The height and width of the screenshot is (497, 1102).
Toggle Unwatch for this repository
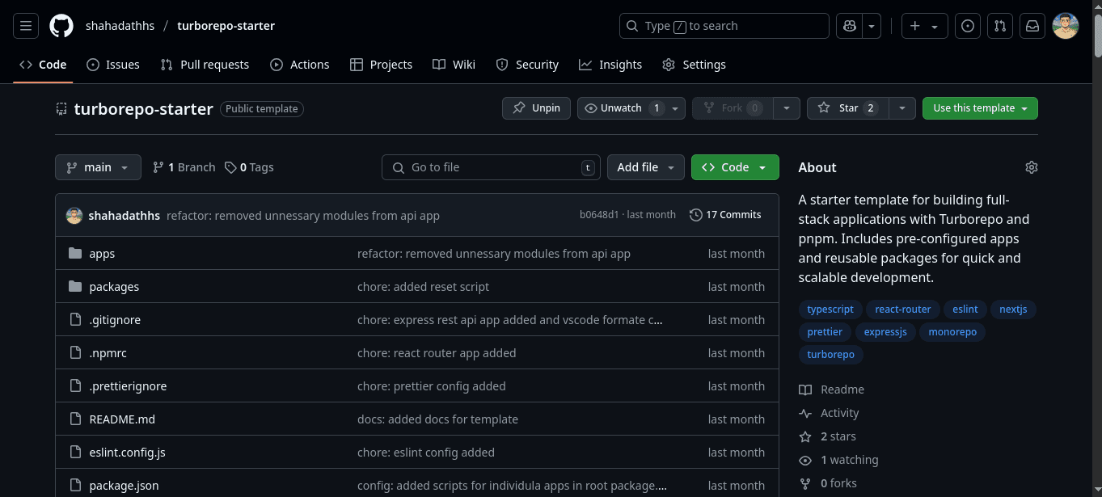coord(621,108)
